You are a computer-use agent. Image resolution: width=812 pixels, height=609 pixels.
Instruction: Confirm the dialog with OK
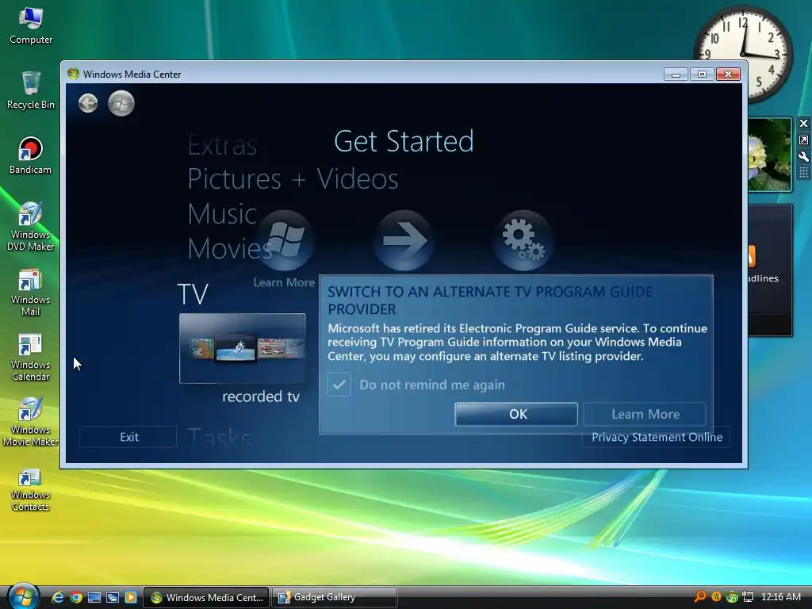coord(516,414)
